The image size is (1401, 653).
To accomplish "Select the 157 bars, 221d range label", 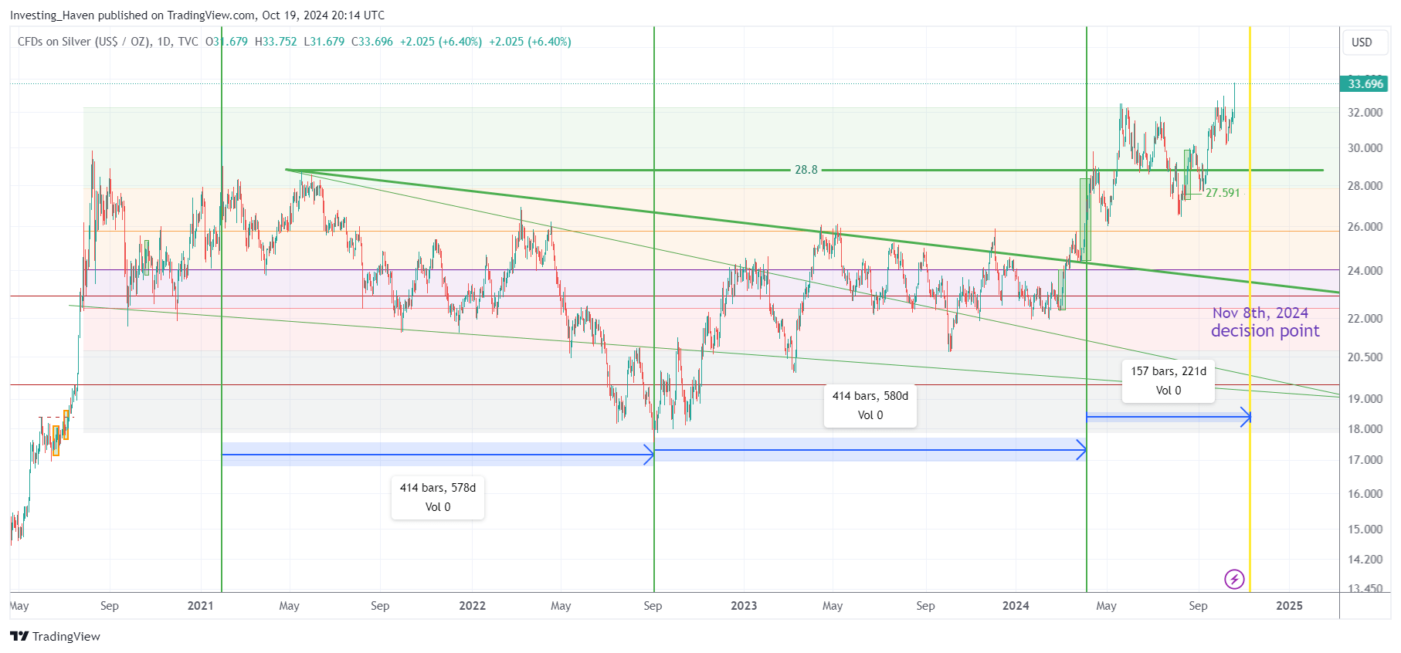I will [x=1169, y=381].
